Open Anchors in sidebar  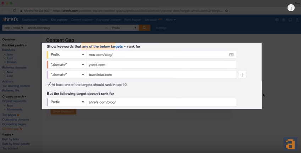click(x=8, y=81)
